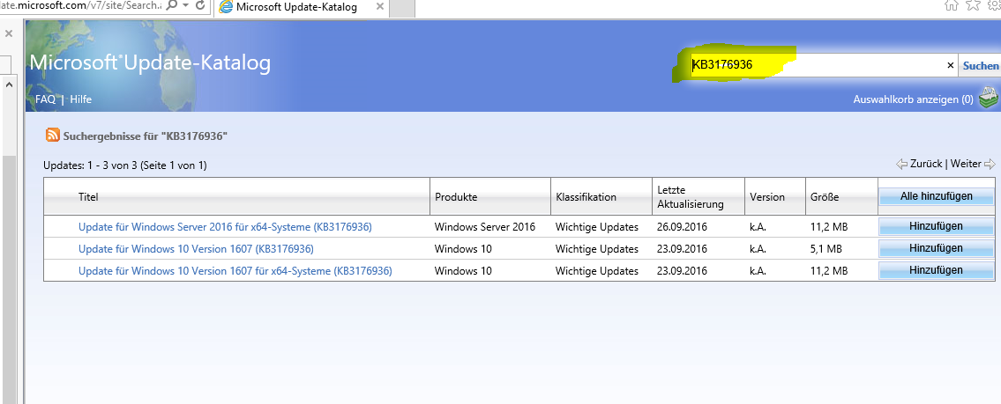The image size is (1001, 404).
Task: Click the date 26.09.2016 cell
Action: coord(682,227)
